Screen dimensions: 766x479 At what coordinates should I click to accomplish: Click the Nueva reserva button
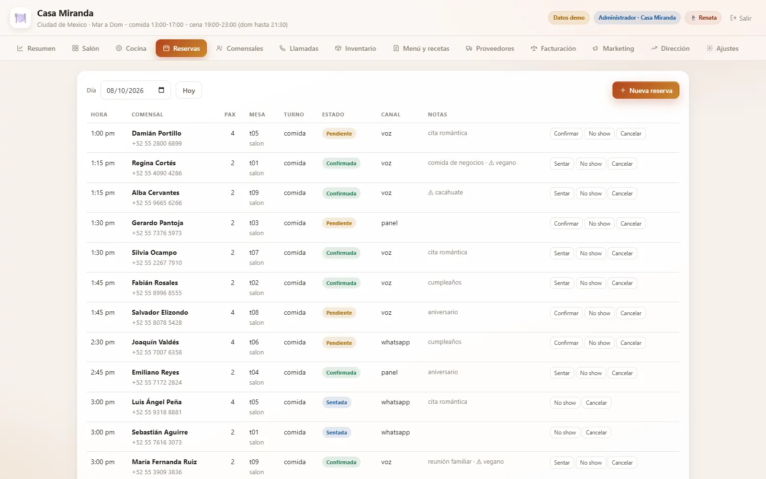[646, 90]
